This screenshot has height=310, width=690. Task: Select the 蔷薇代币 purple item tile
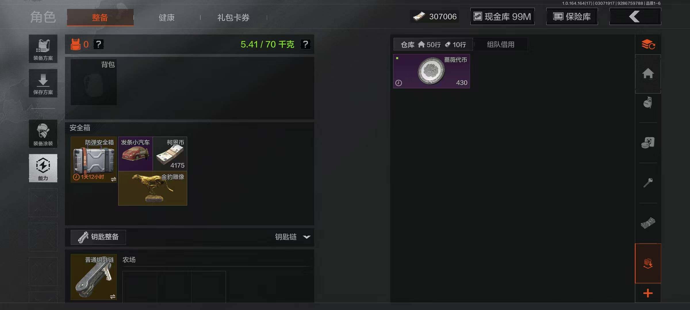coord(432,71)
